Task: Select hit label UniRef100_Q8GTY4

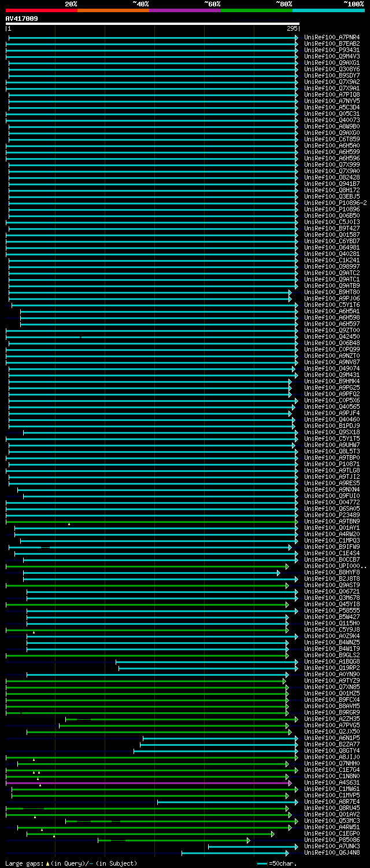Action: click(x=332, y=750)
